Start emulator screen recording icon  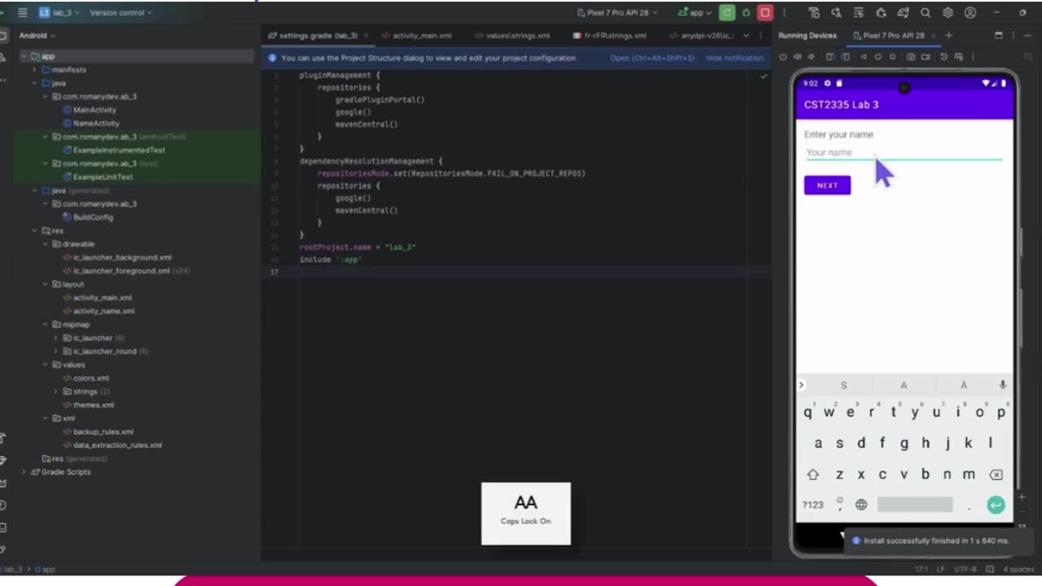pos(927,57)
